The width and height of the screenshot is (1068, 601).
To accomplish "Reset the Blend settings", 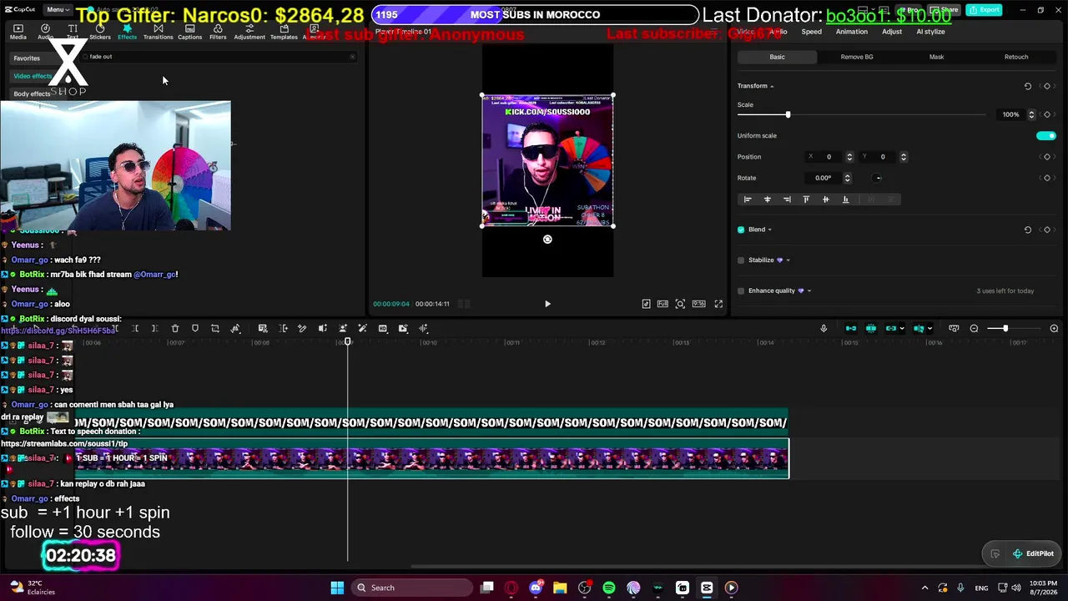I will [x=1028, y=230].
